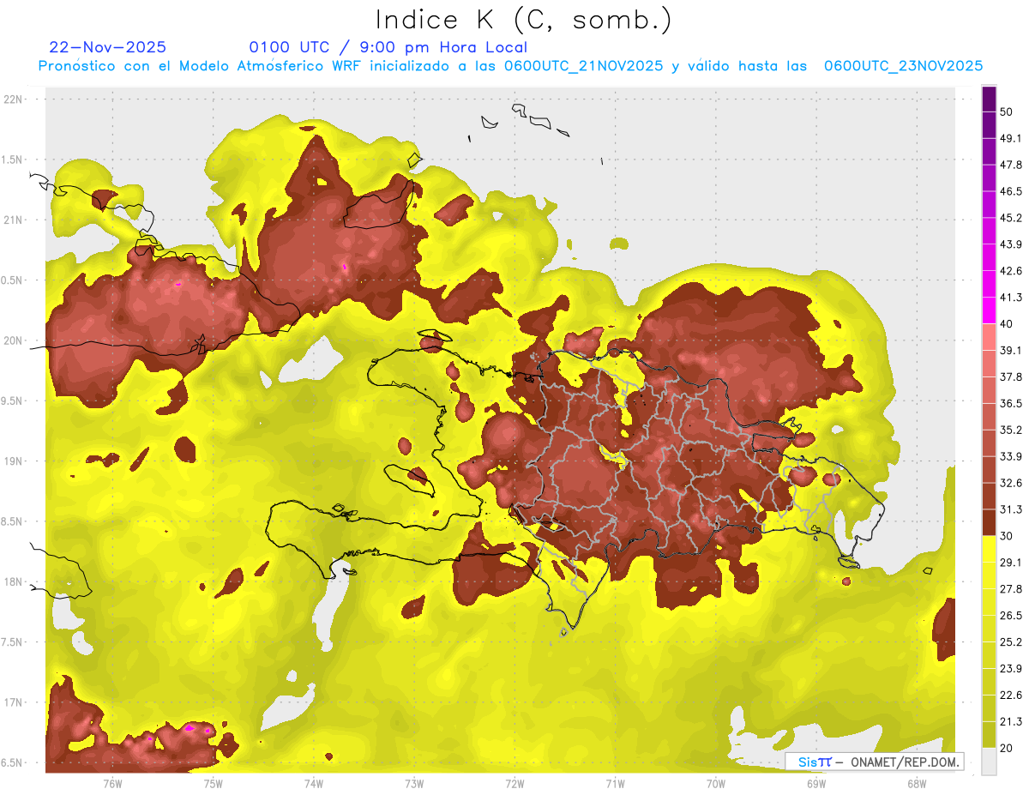Click the 73W longitude axis label
Image resolution: width=1029 pixels, height=795 pixels.
point(414,782)
